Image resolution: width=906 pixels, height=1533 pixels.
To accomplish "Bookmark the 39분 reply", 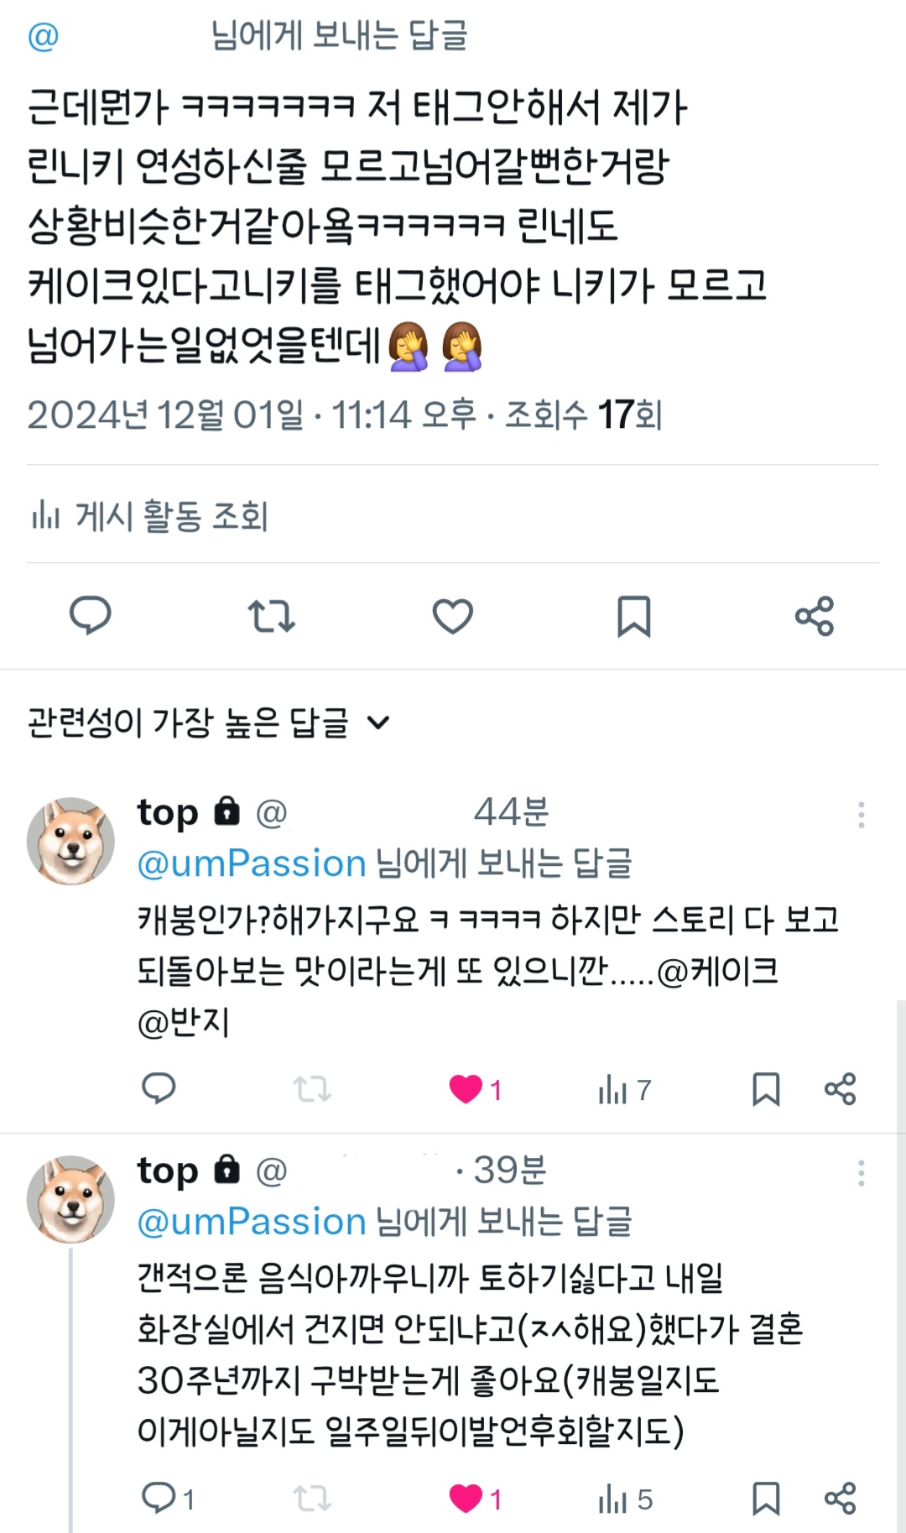I will [x=765, y=1498].
